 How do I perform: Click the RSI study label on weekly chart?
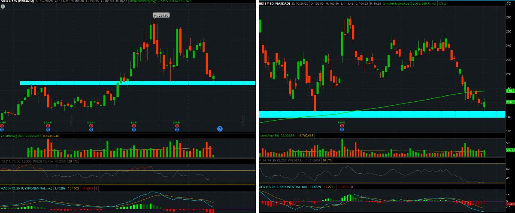[x=27, y=161]
